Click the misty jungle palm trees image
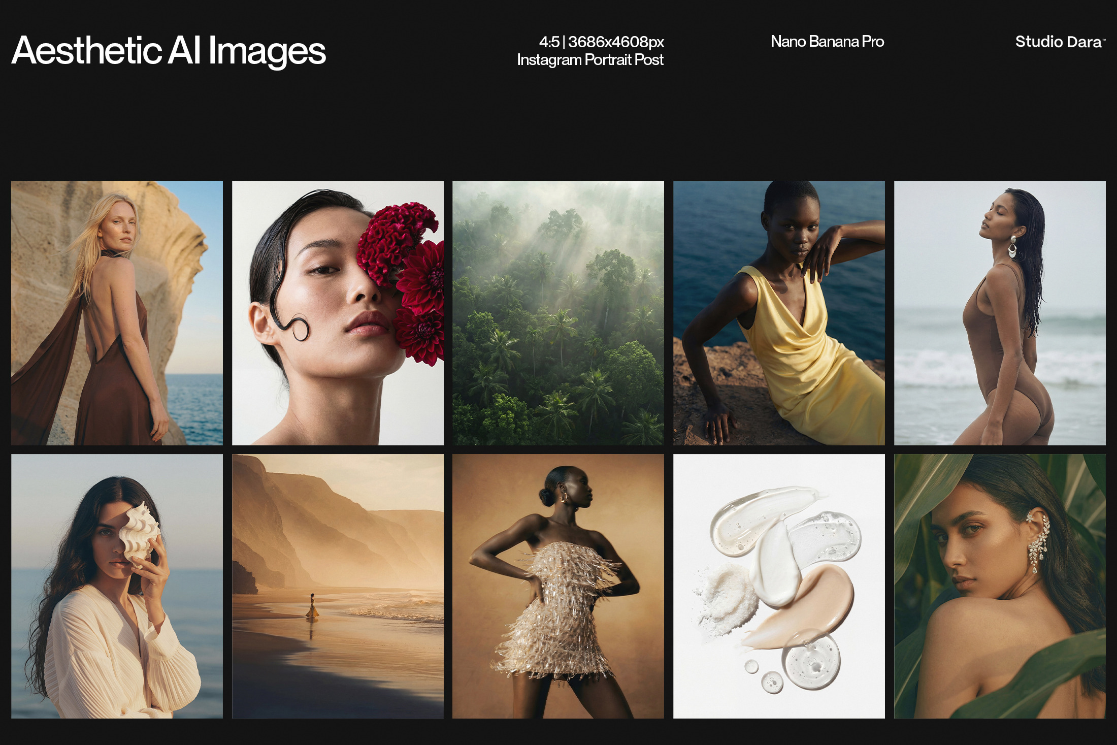Image resolution: width=1117 pixels, height=745 pixels. pos(558,313)
